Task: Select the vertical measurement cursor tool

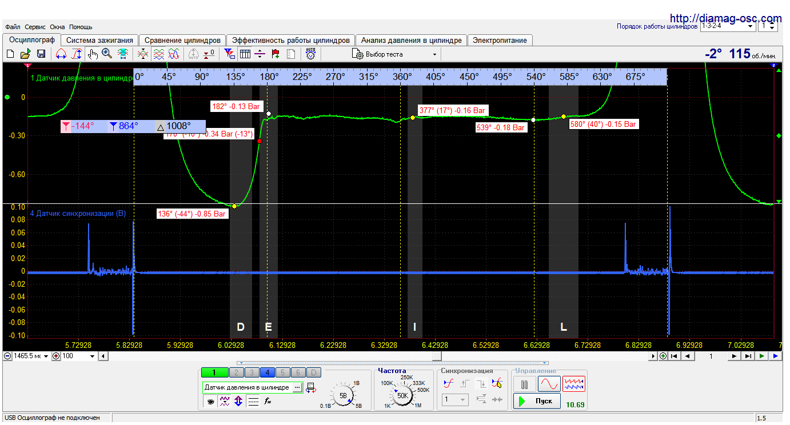Action: 76,54
